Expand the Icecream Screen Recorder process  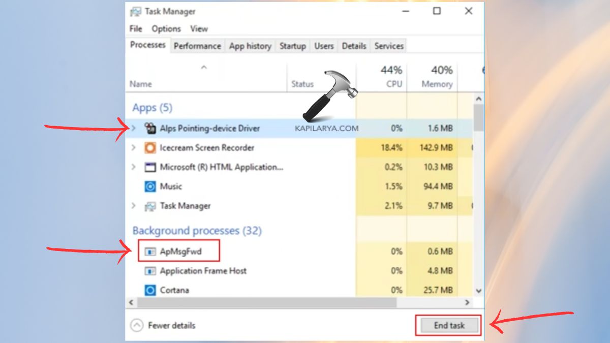(x=134, y=147)
